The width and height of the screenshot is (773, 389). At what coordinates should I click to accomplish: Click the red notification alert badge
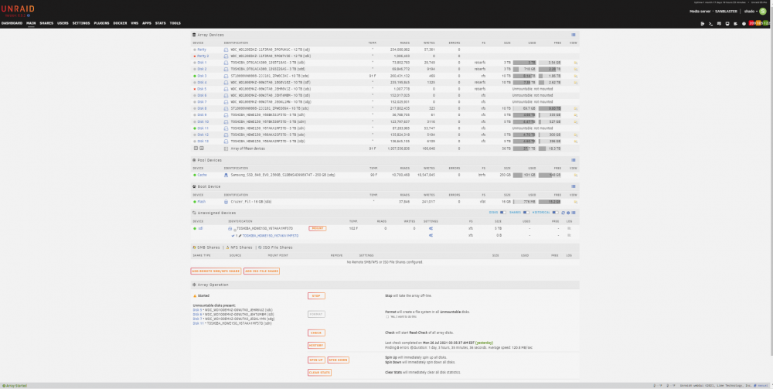click(751, 24)
